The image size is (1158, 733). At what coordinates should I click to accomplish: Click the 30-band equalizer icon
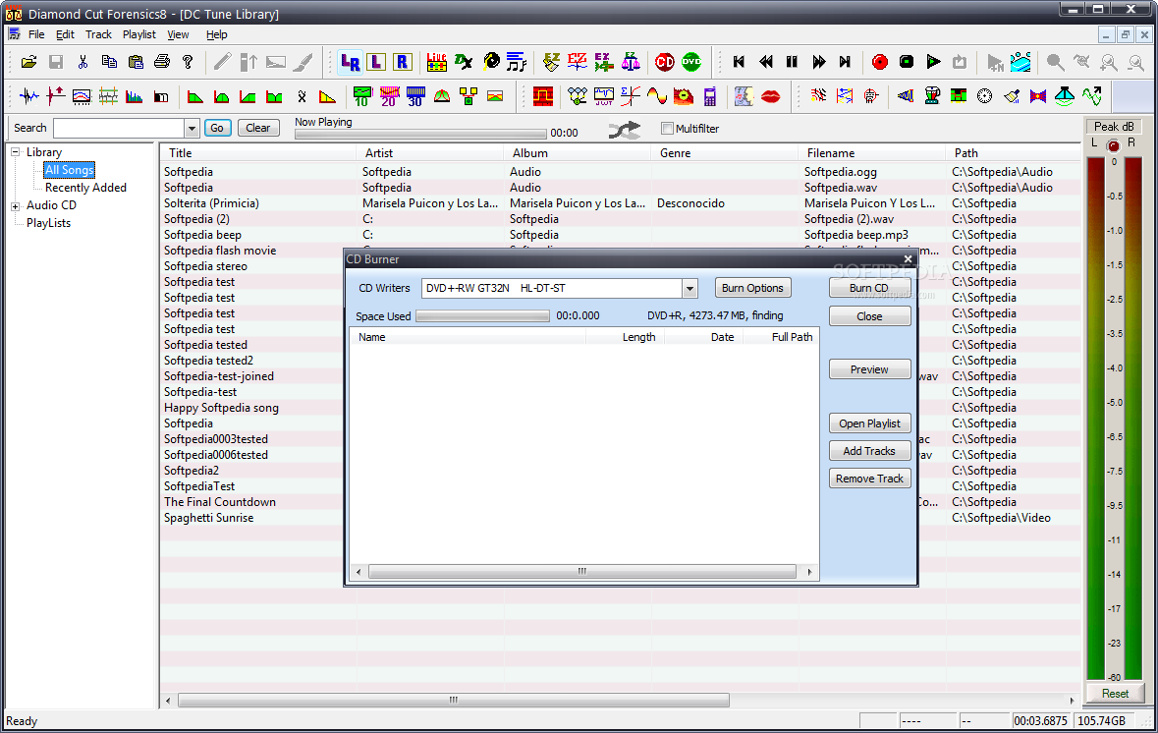pyautogui.click(x=415, y=96)
